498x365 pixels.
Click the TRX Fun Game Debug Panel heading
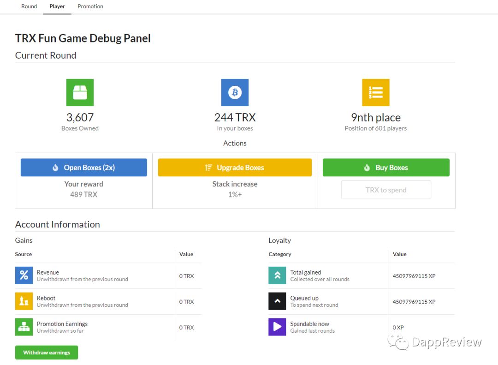point(83,38)
